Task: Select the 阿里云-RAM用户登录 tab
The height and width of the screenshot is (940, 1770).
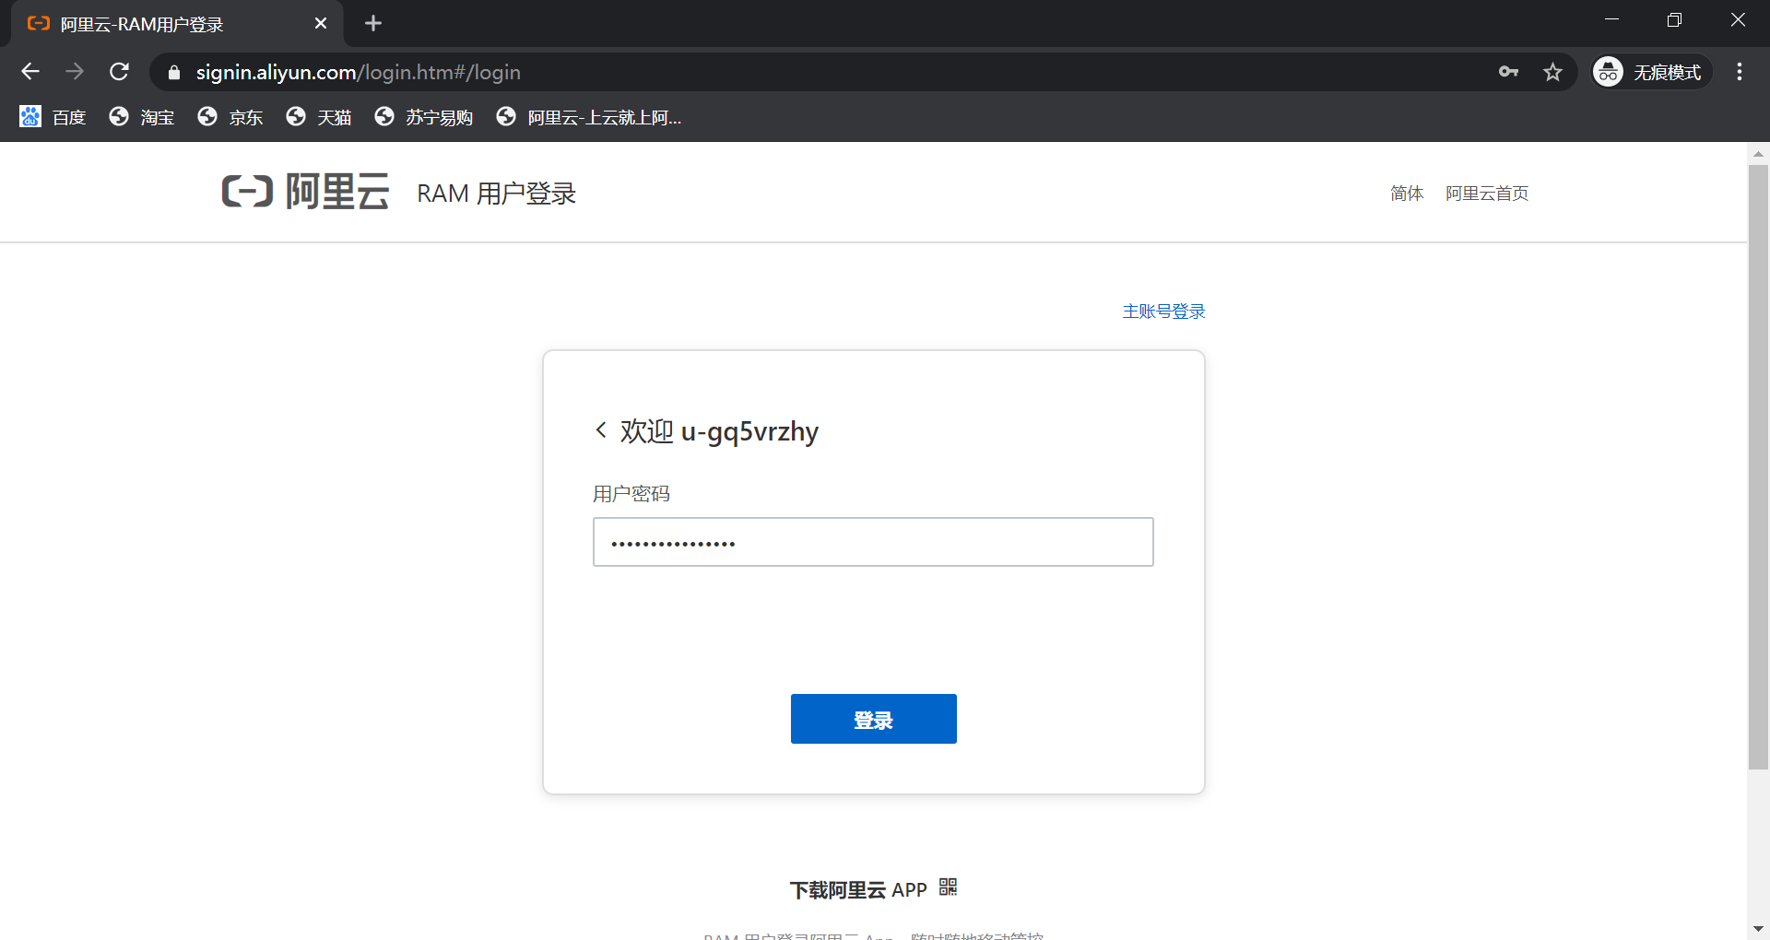Action: (x=175, y=24)
